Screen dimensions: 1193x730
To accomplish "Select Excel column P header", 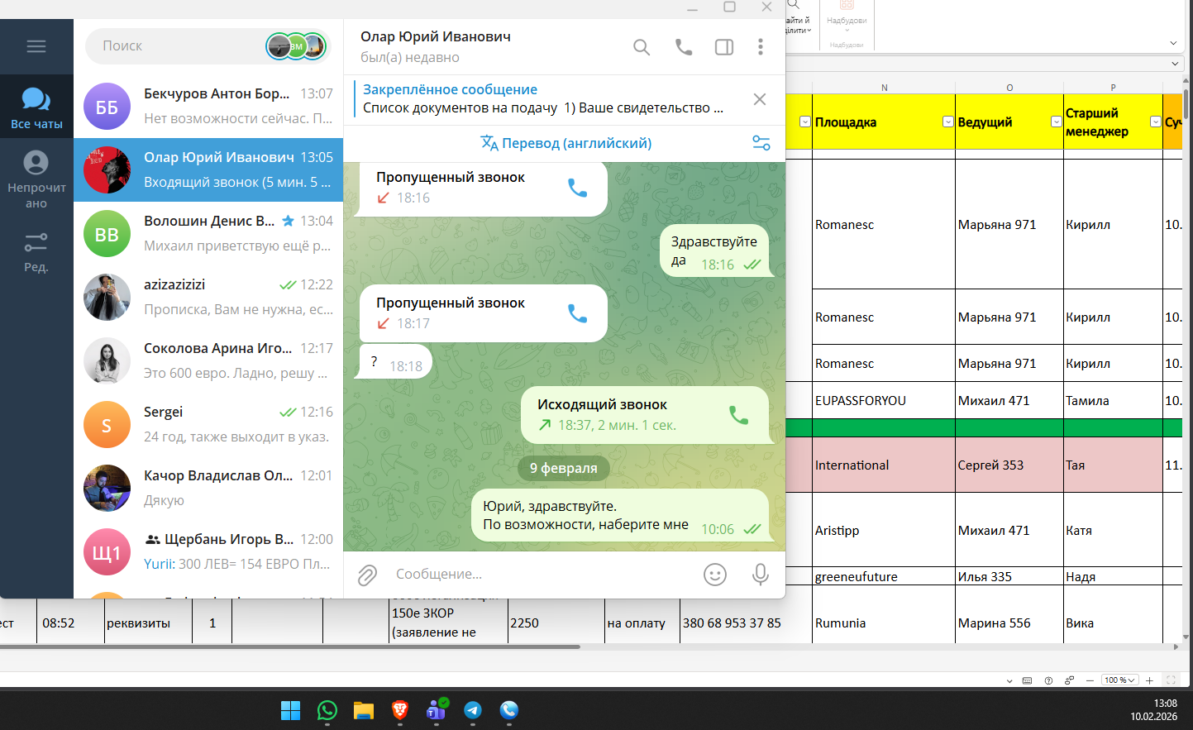I will 1113,88.
